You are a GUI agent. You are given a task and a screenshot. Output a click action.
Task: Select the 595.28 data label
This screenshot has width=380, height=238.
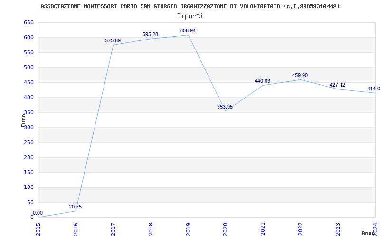(150, 34)
